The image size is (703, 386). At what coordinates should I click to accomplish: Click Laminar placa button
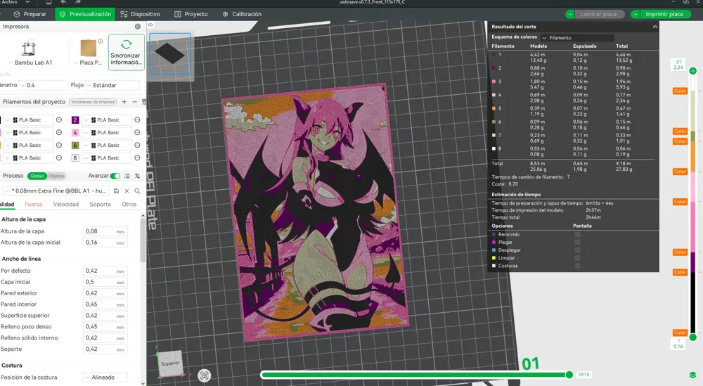[598, 14]
